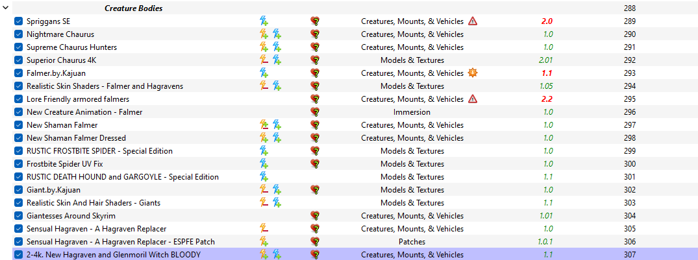This screenshot has height=260, width=698.
Task: Click red version 2.2 on Lore Friendly armored falmers
Action: (547, 99)
